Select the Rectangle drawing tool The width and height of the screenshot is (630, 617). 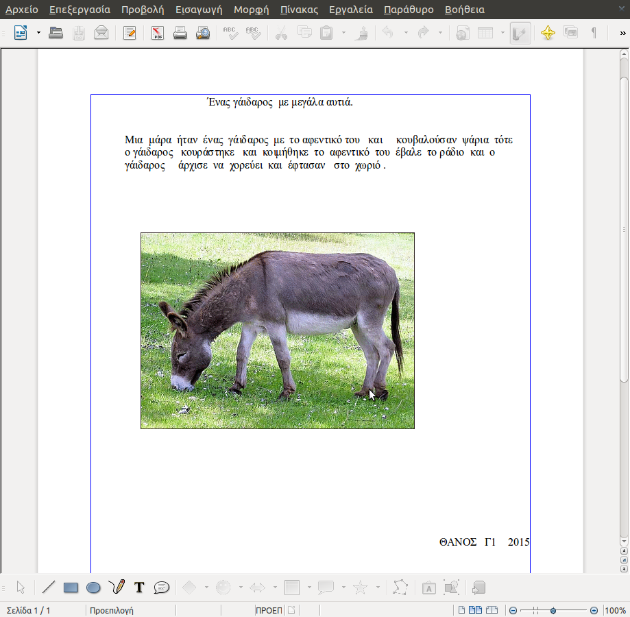pos(71,588)
